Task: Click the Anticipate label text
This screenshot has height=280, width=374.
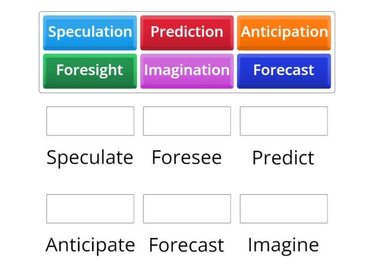Action: coord(90,245)
